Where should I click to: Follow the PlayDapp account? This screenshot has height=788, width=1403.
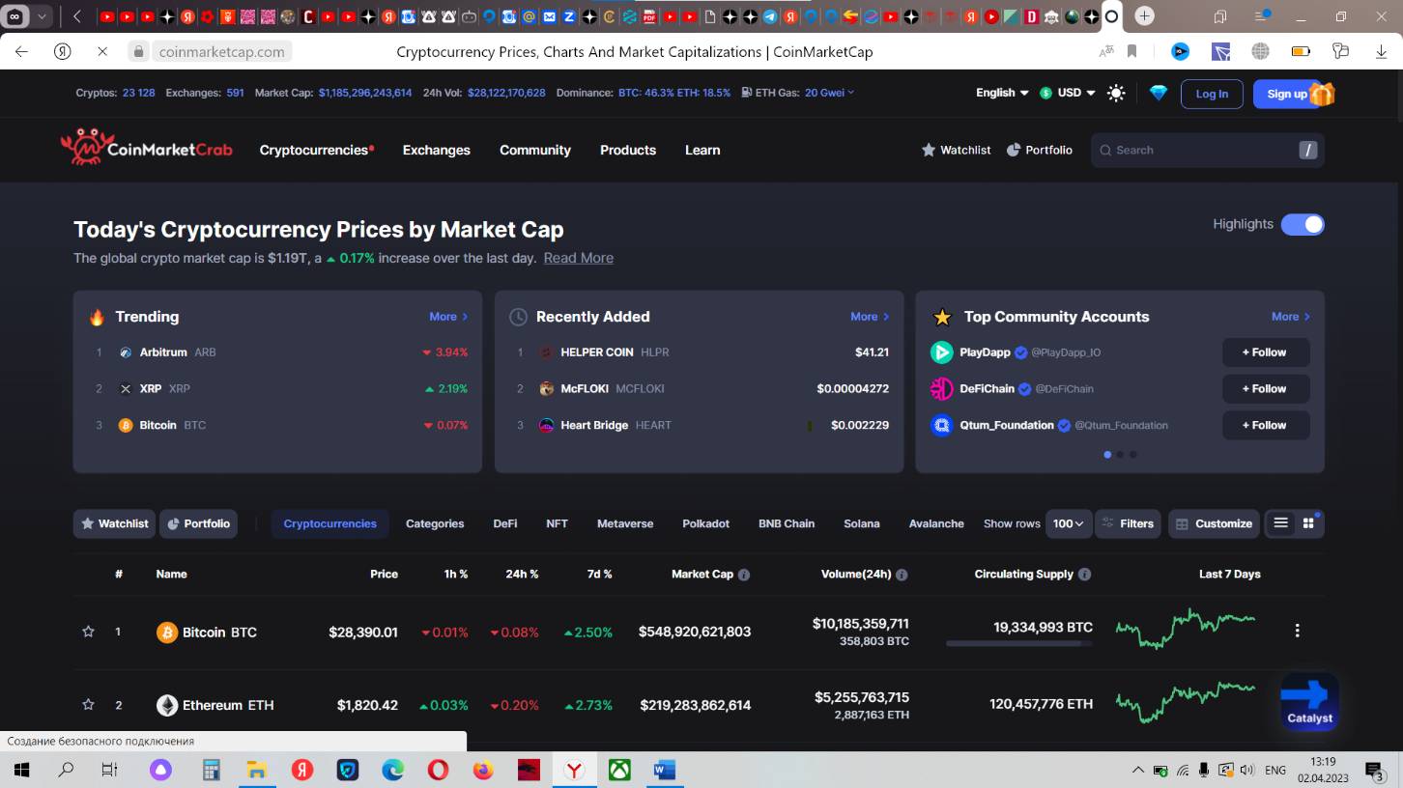click(1266, 352)
